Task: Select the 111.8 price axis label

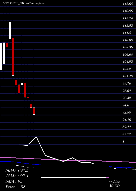Action: coord(127,33)
